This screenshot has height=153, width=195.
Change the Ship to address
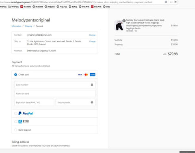click(92, 41)
